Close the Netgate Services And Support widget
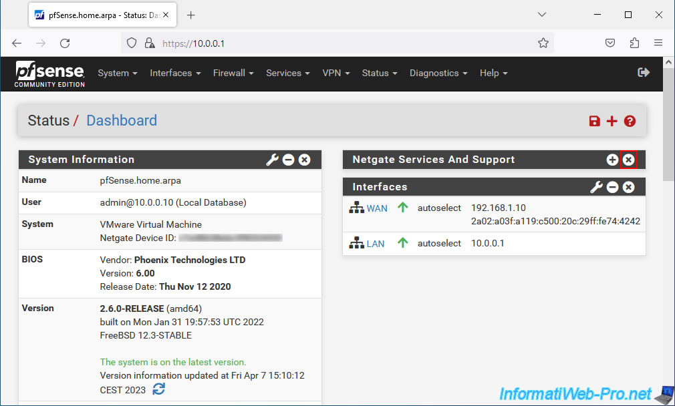675x406 pixels. coord(628,160)
